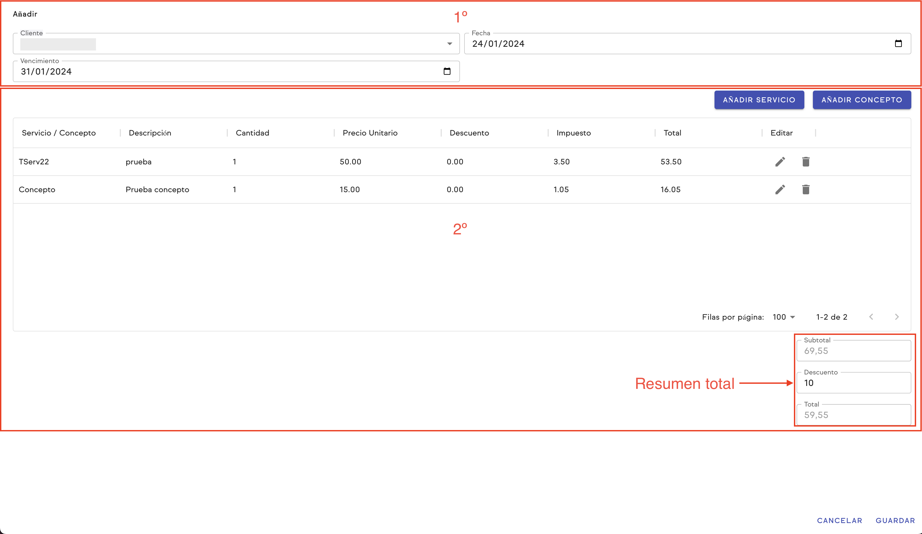
Task: Sort by the Precio Unitario column header
Action: coord(370,133)
